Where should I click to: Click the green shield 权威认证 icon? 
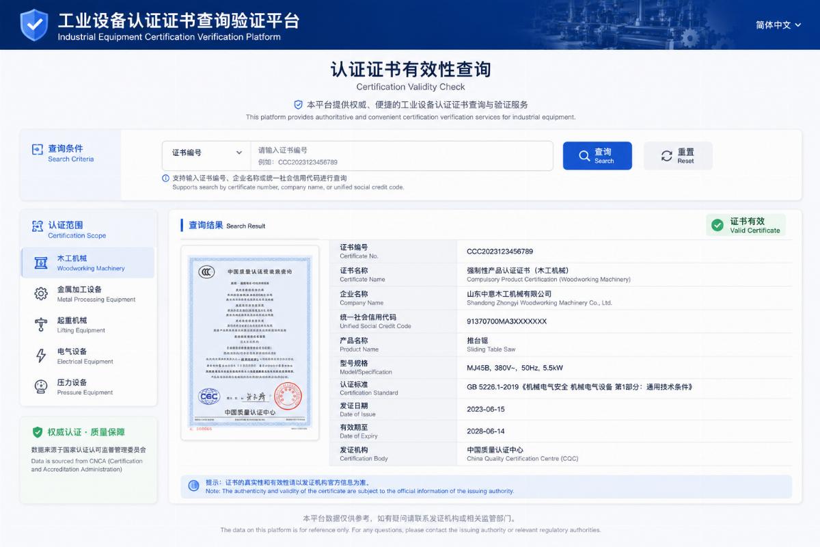38,432
